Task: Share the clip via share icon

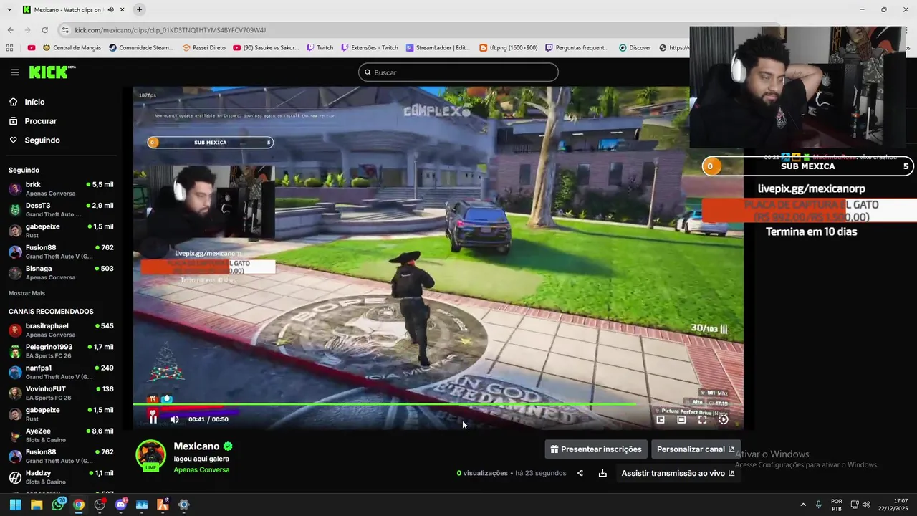Action: 580,473
